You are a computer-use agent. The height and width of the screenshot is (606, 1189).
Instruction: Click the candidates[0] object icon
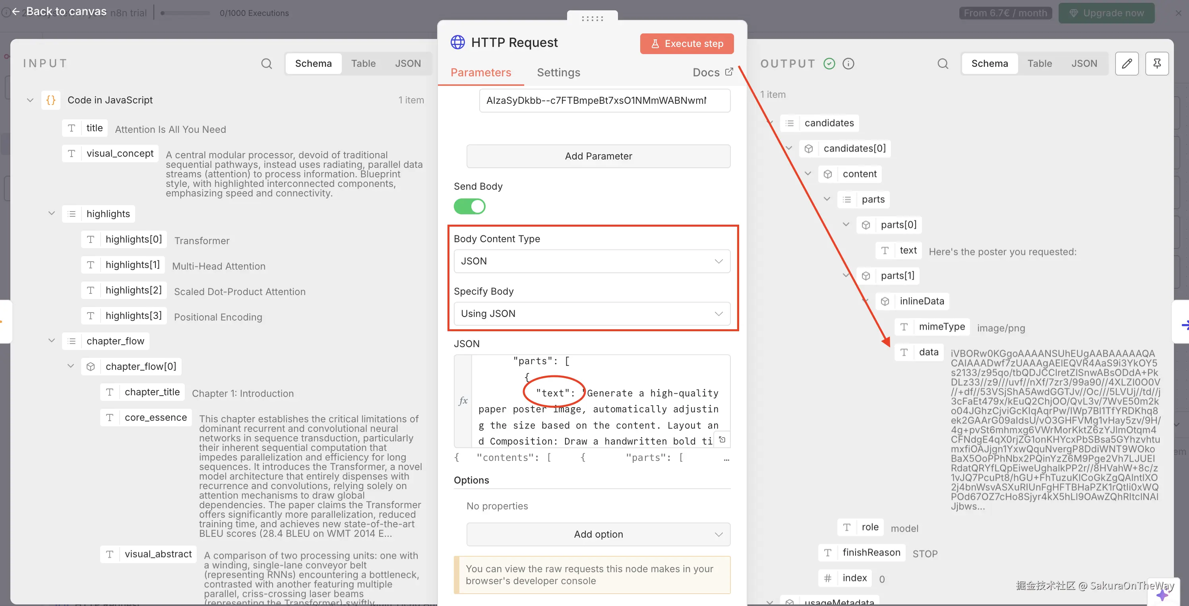[809, 148]
